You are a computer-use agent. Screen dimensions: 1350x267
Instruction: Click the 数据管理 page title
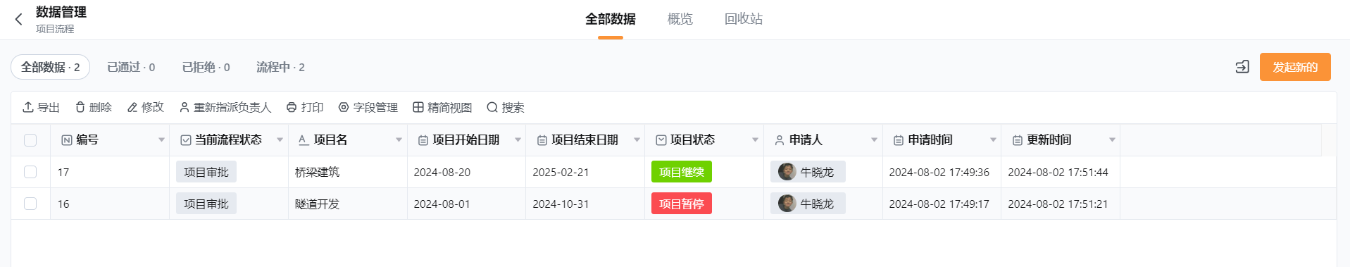pos(61,12)
